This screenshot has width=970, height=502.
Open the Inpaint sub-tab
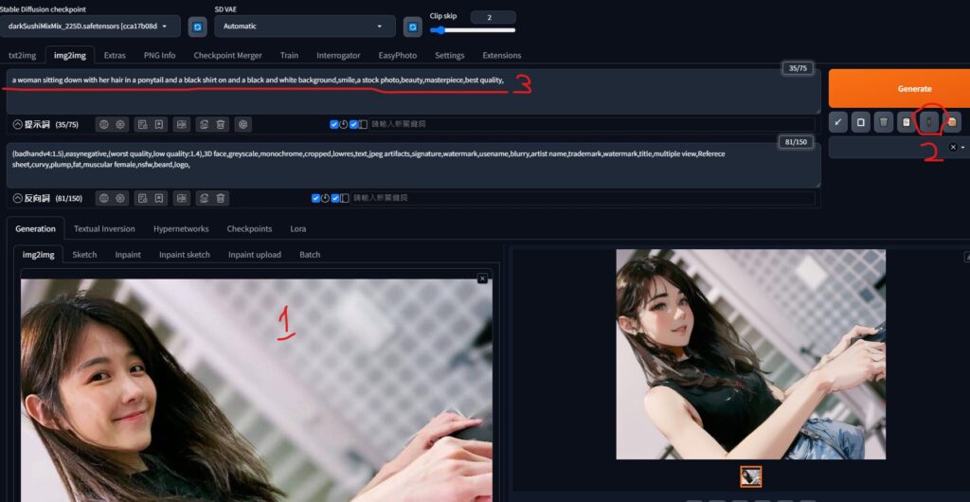point(128,255)
